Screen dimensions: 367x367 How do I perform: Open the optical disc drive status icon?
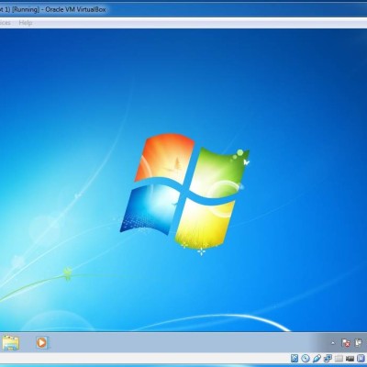tap(306, 358)
